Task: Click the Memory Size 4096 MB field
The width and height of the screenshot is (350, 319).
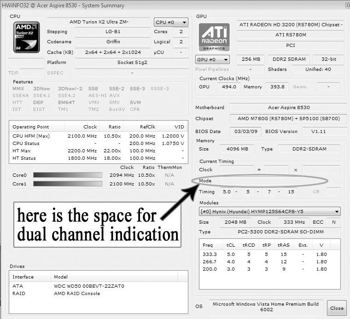Action: [237, 149]
